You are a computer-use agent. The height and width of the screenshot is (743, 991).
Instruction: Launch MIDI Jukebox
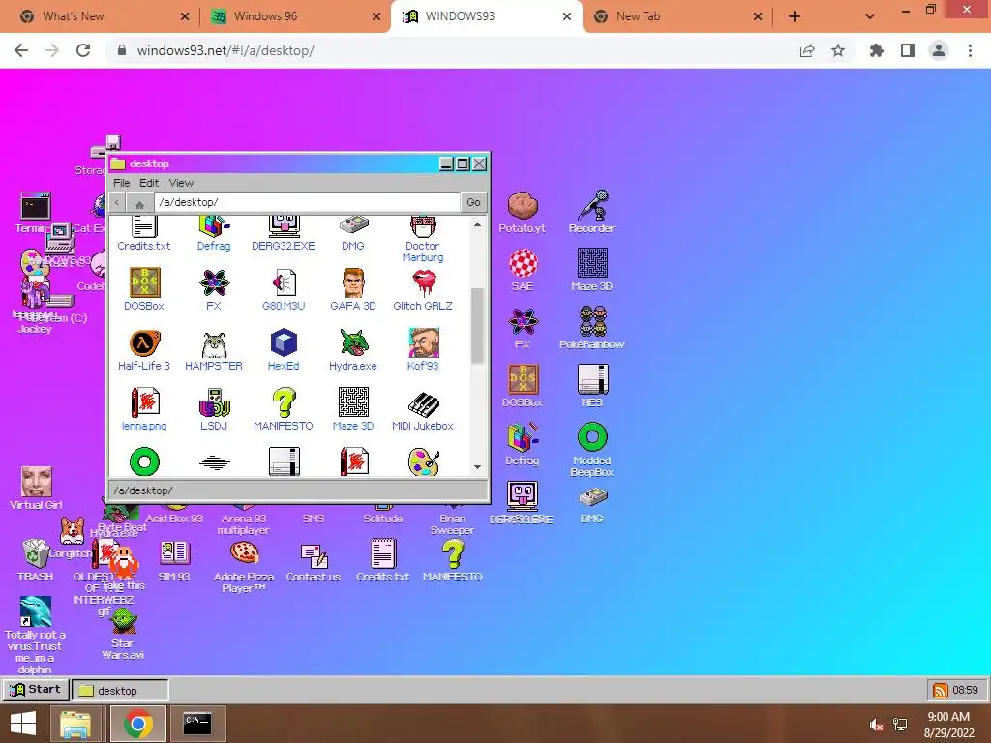(423, 409)
